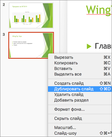This screenshot has height=137, width=112.
Task: Click the slide number 3 label
Action: (x=4, y=35)
